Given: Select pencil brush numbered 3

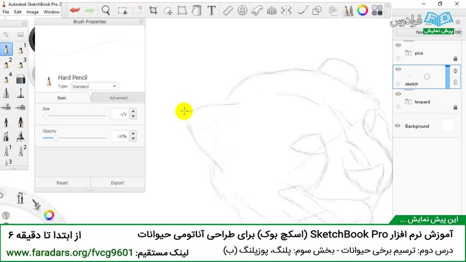Looking at the screenshot, I should tap(21, 64).
